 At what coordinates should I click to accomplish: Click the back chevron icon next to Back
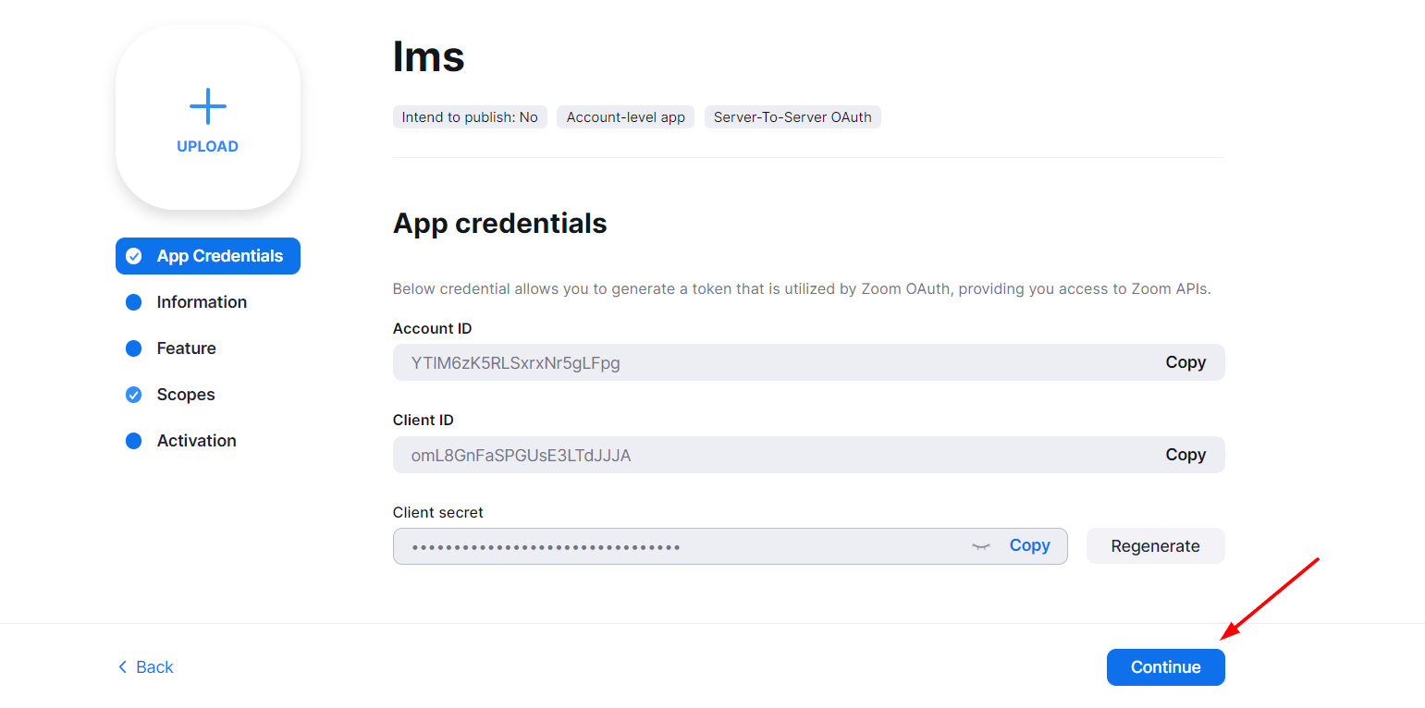(121, 666)
